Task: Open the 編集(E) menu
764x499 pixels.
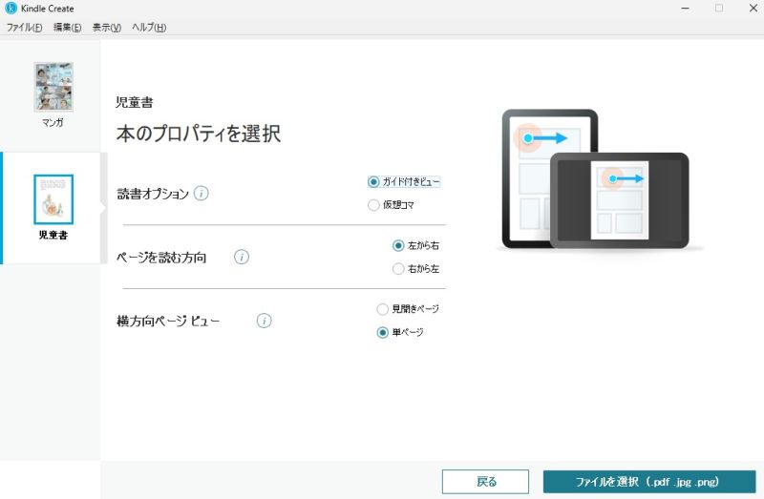Action: point(67,28)
